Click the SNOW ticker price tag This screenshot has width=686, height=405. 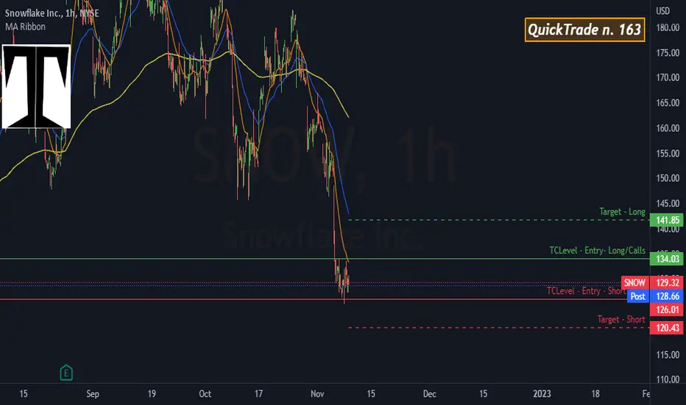[x=634, y=283]
